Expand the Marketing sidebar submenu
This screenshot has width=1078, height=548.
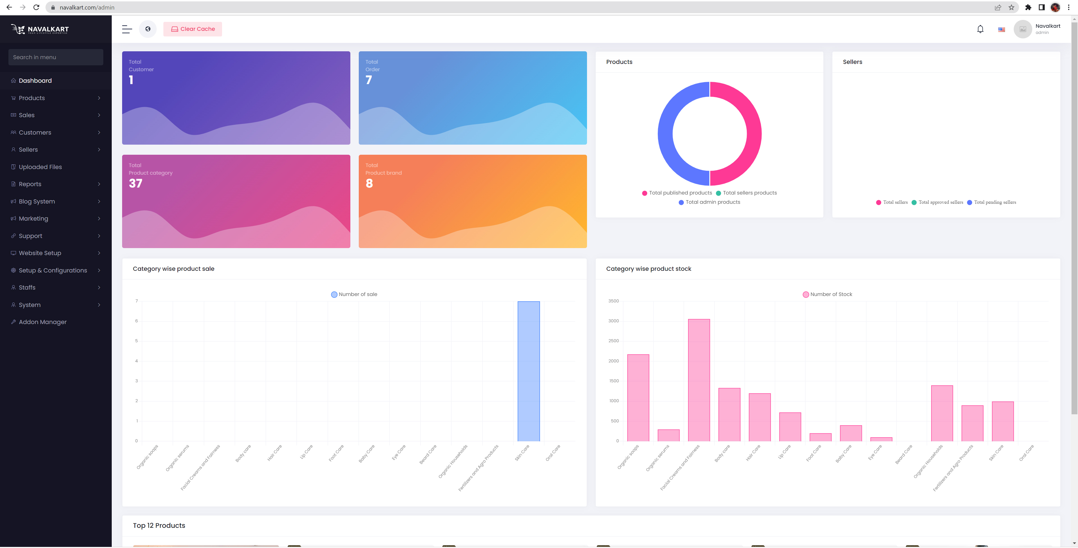click(56, 219)
